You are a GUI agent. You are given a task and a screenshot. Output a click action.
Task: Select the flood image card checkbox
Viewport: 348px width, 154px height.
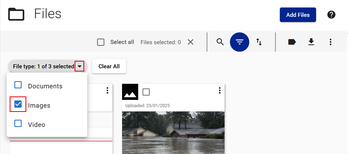coord(146,92)
